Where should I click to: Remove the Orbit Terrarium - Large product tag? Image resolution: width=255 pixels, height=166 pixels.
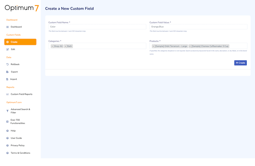(x=153, y=46)
